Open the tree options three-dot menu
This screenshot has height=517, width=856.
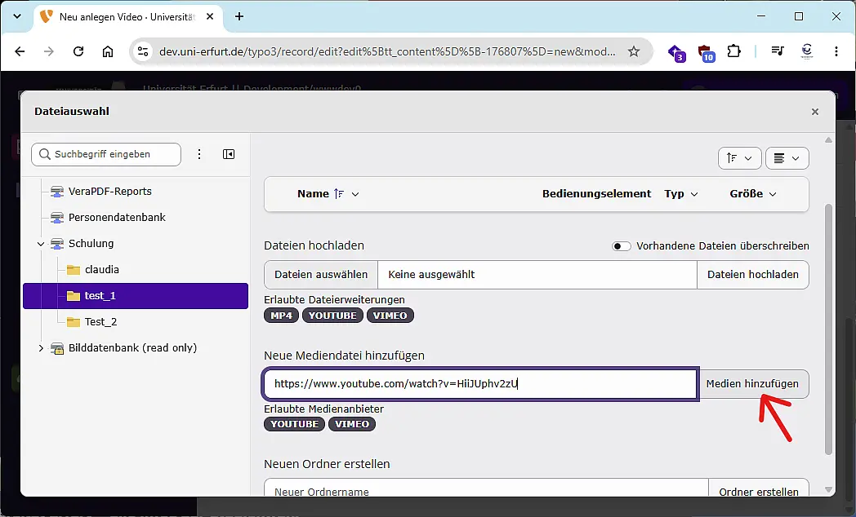pos(199,154)
